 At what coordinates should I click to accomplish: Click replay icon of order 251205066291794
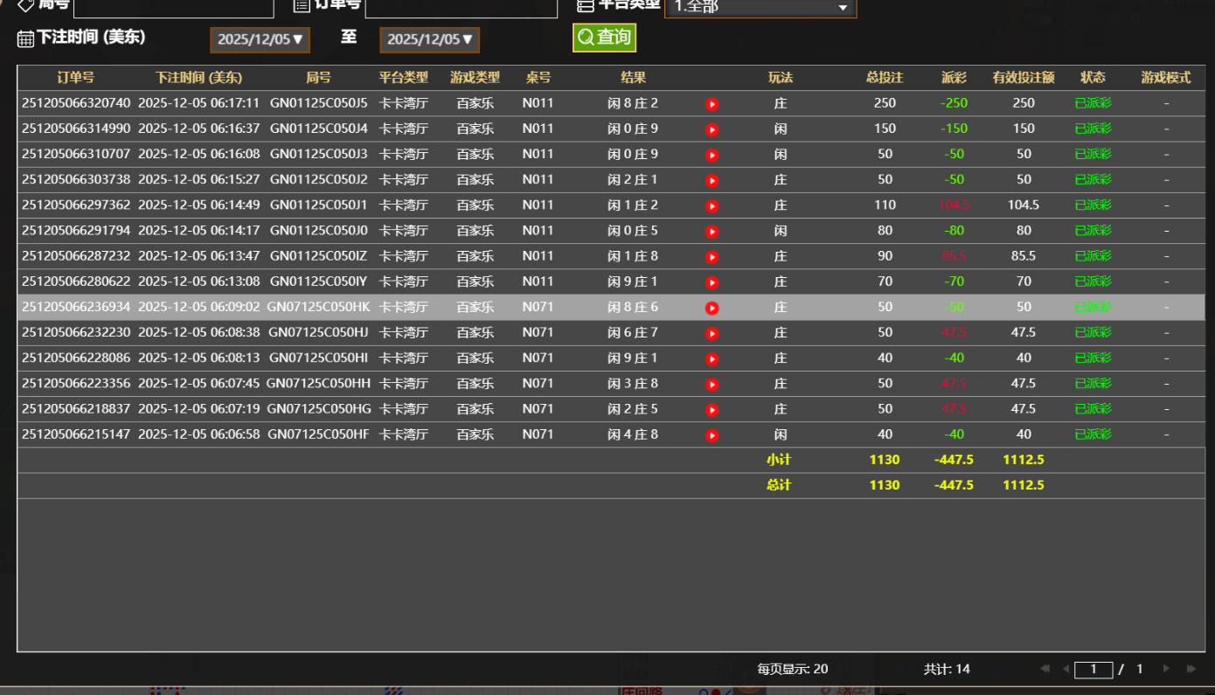pyautogui.click(x=712, y=232)
